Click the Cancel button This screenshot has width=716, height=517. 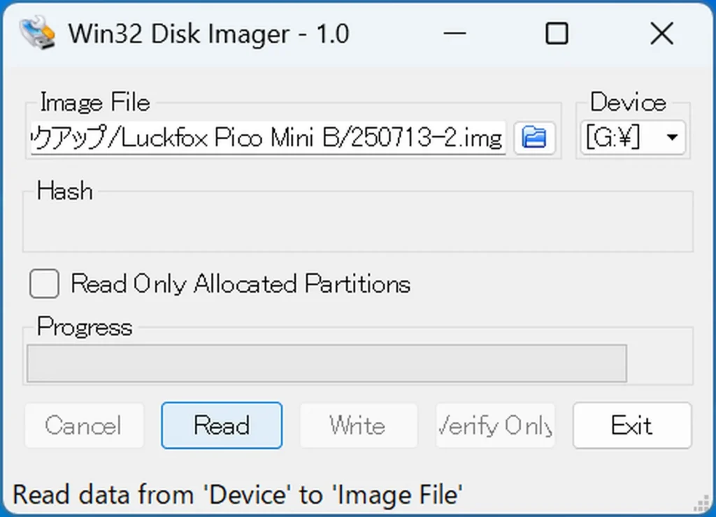[85, 425]
